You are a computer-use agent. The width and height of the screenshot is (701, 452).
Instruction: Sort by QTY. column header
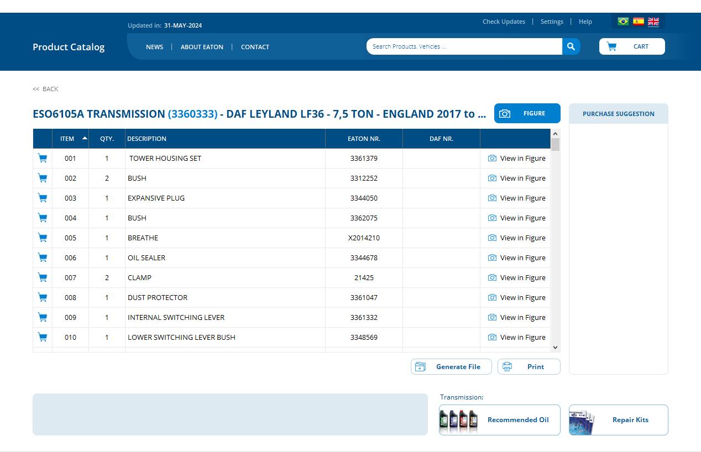[x=107, y=139]
